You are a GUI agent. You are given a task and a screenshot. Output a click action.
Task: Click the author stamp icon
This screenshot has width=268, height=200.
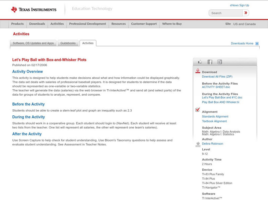198,144
